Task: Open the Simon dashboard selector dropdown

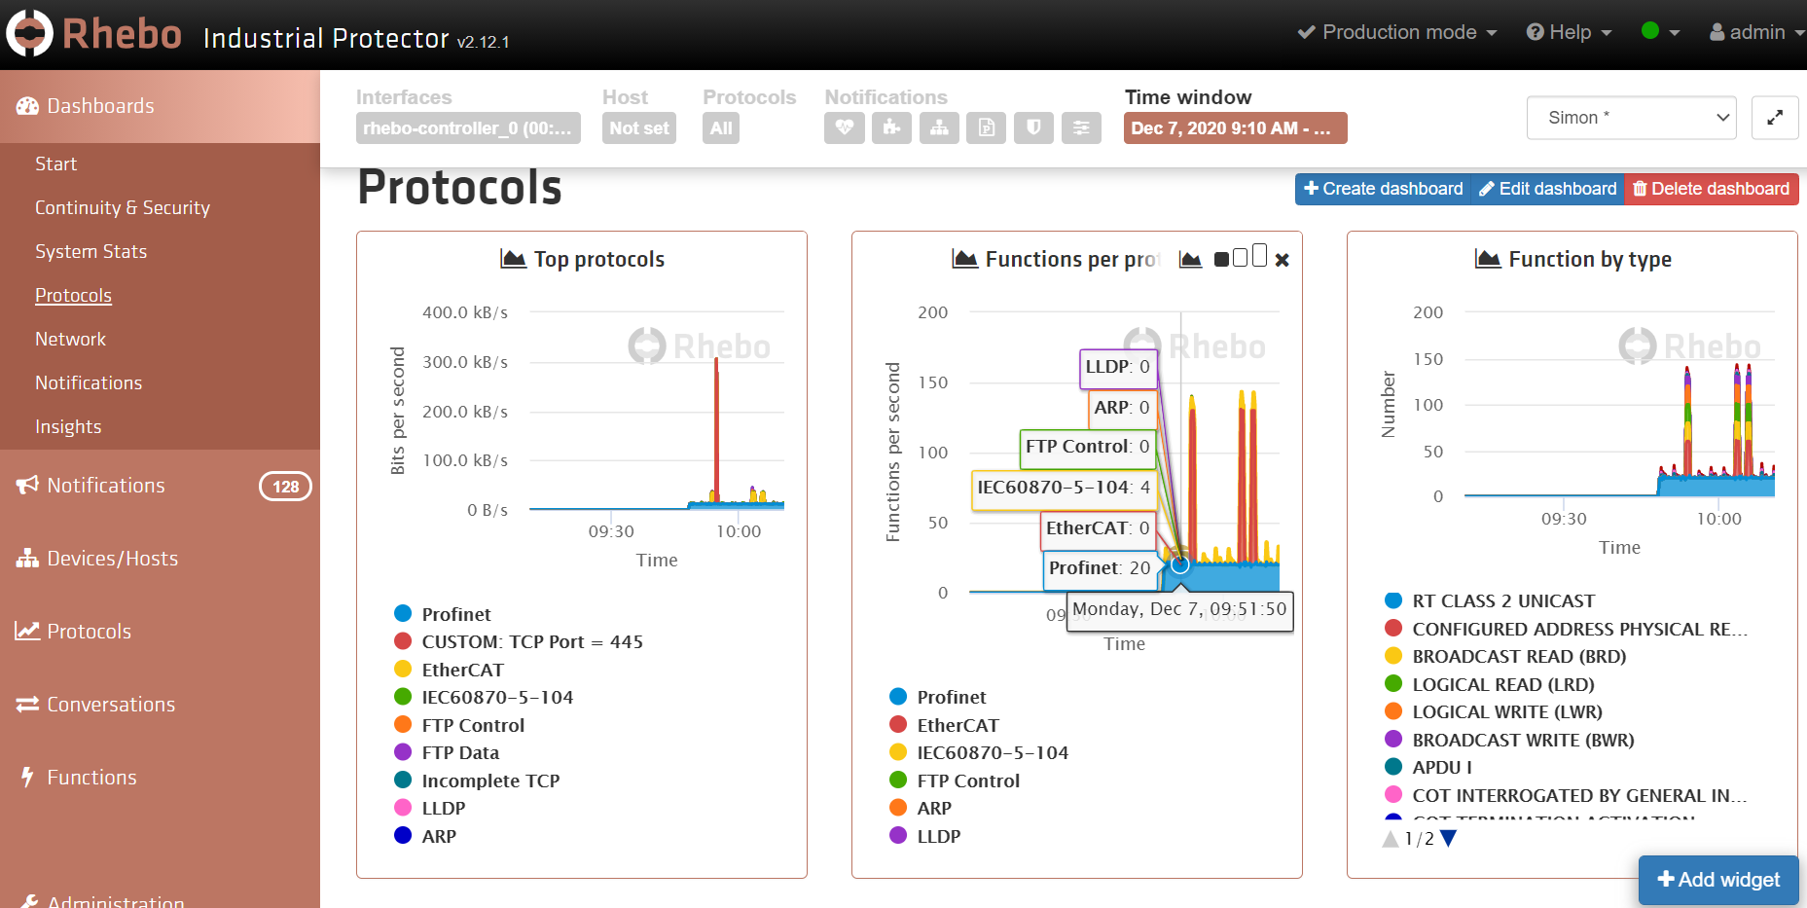Action: coord(1631,118)
